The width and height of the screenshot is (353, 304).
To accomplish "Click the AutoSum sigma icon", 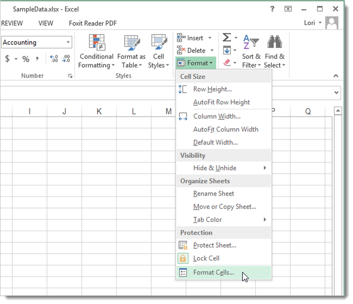I will [x=227, y=37].
